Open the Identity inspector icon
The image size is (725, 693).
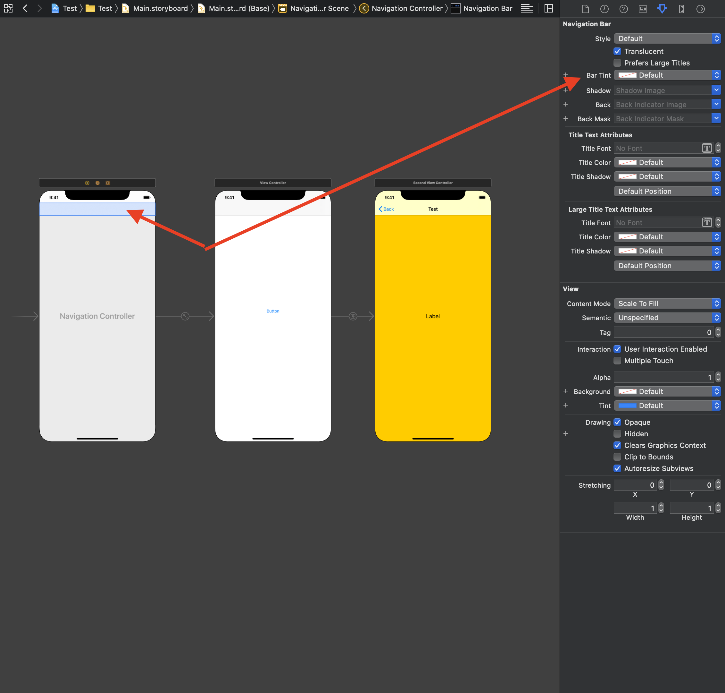pyautogui.click(x=643, y=9)
